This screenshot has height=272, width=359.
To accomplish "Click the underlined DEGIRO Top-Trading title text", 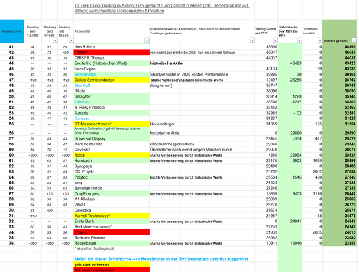I will [161, 8].
